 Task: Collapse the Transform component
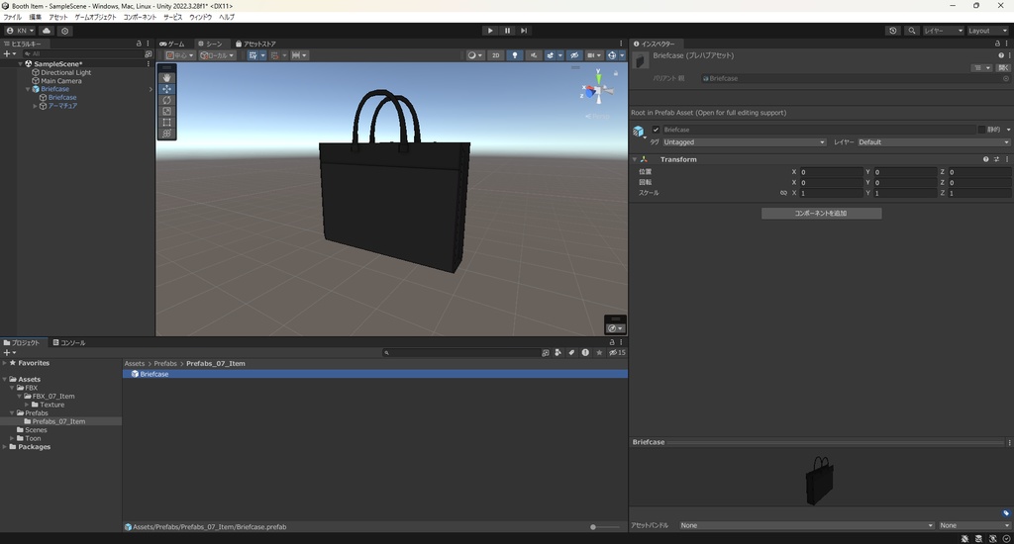point(635,159)
